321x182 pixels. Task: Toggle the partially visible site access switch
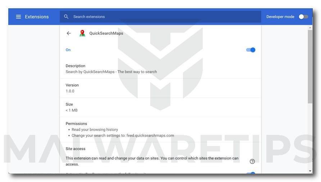pyautogui.click(x=251, y=173)
